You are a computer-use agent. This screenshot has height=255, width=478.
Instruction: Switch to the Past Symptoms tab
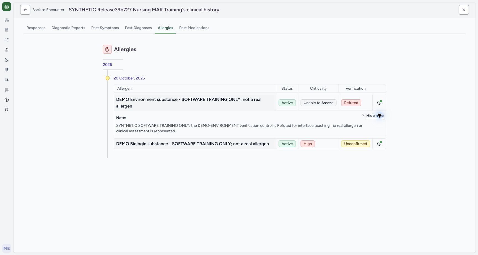coord(105,28)
